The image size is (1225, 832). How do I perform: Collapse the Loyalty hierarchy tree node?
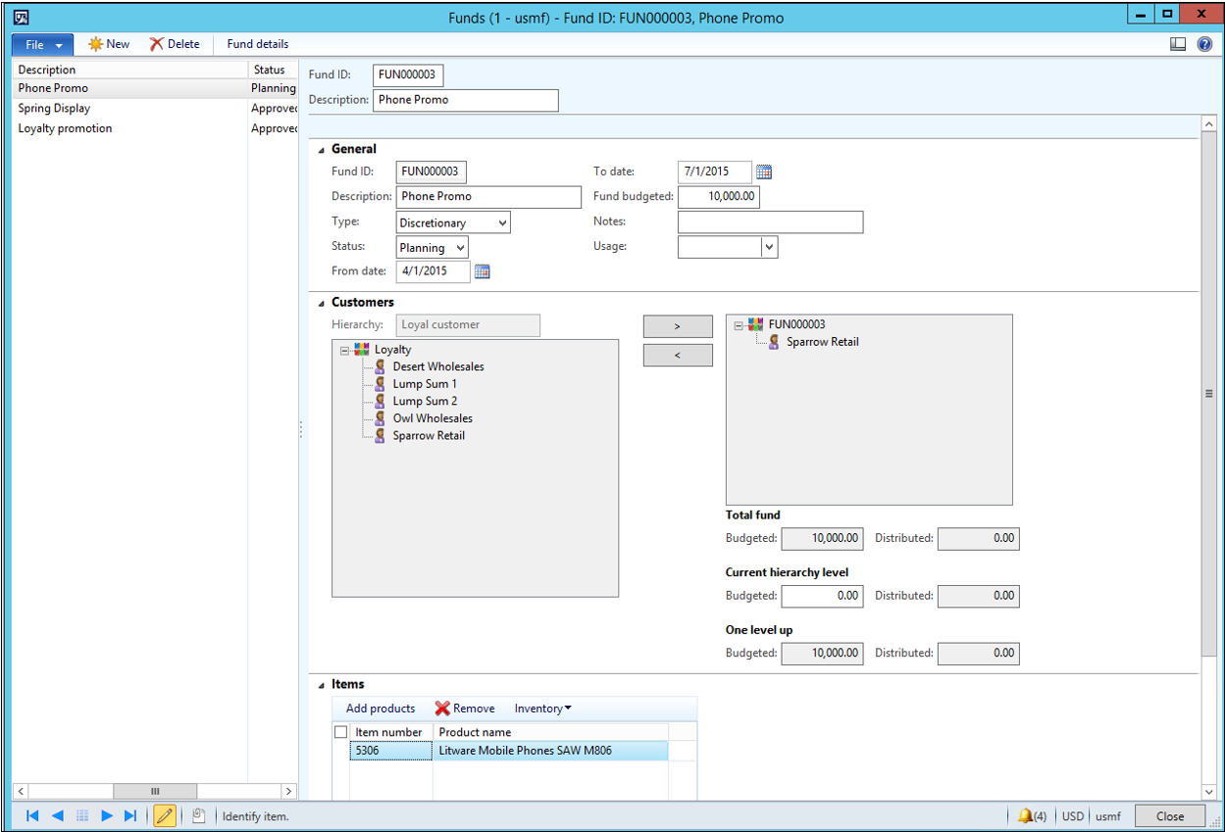344,350
